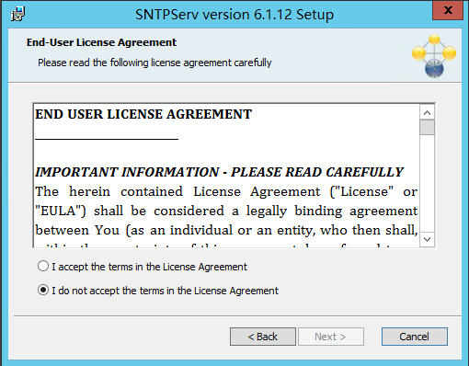Click the 'SNTPServ version 6.1.12 Setup' title
Image resolution: width=469 pixels, height=366 pixels.
tap(234, 15)
